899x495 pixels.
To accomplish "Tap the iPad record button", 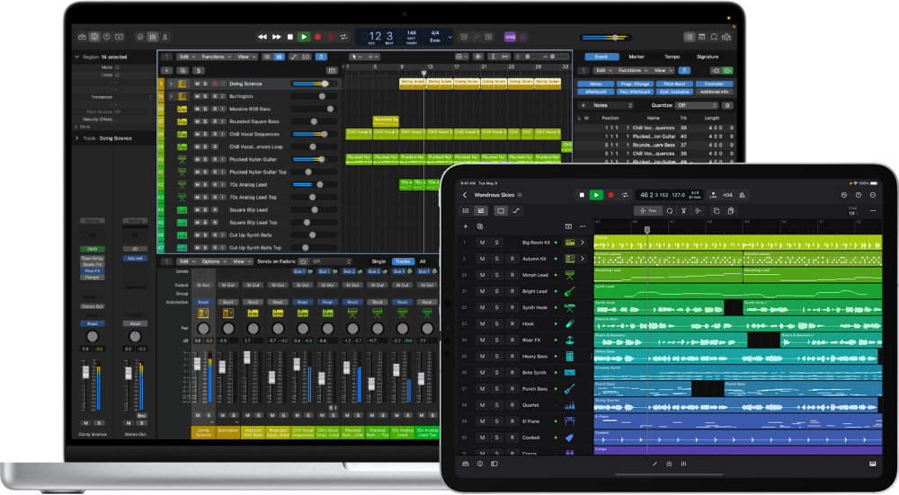I will 610,195.
